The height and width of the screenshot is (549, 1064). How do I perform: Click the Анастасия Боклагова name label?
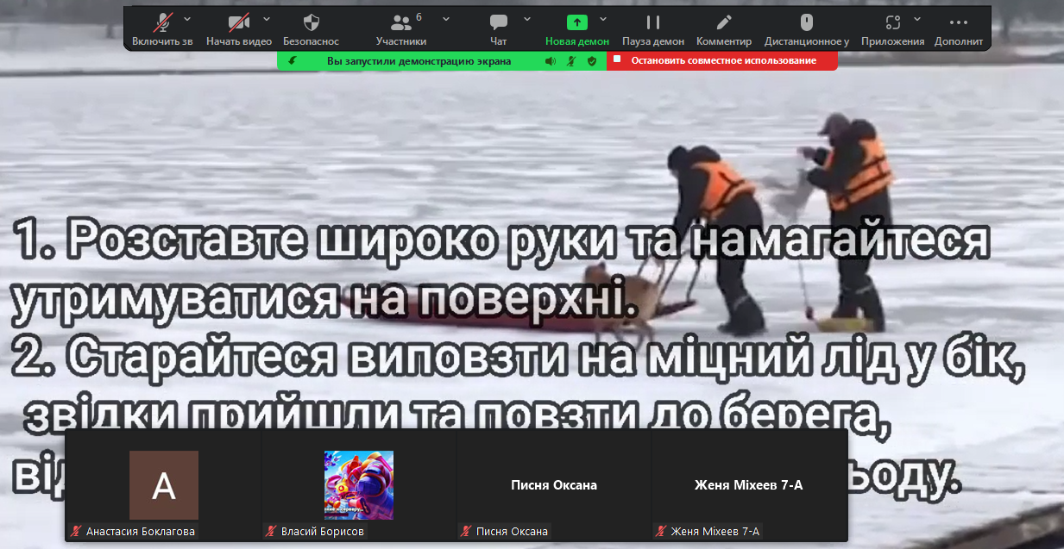(141, 532)
